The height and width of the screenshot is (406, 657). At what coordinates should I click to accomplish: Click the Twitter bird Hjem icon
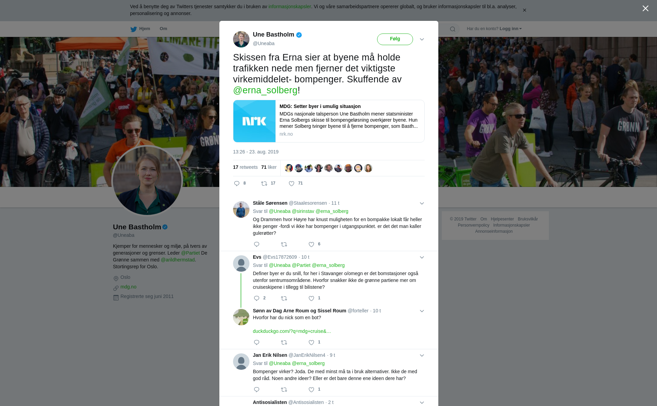coord(133,29)
